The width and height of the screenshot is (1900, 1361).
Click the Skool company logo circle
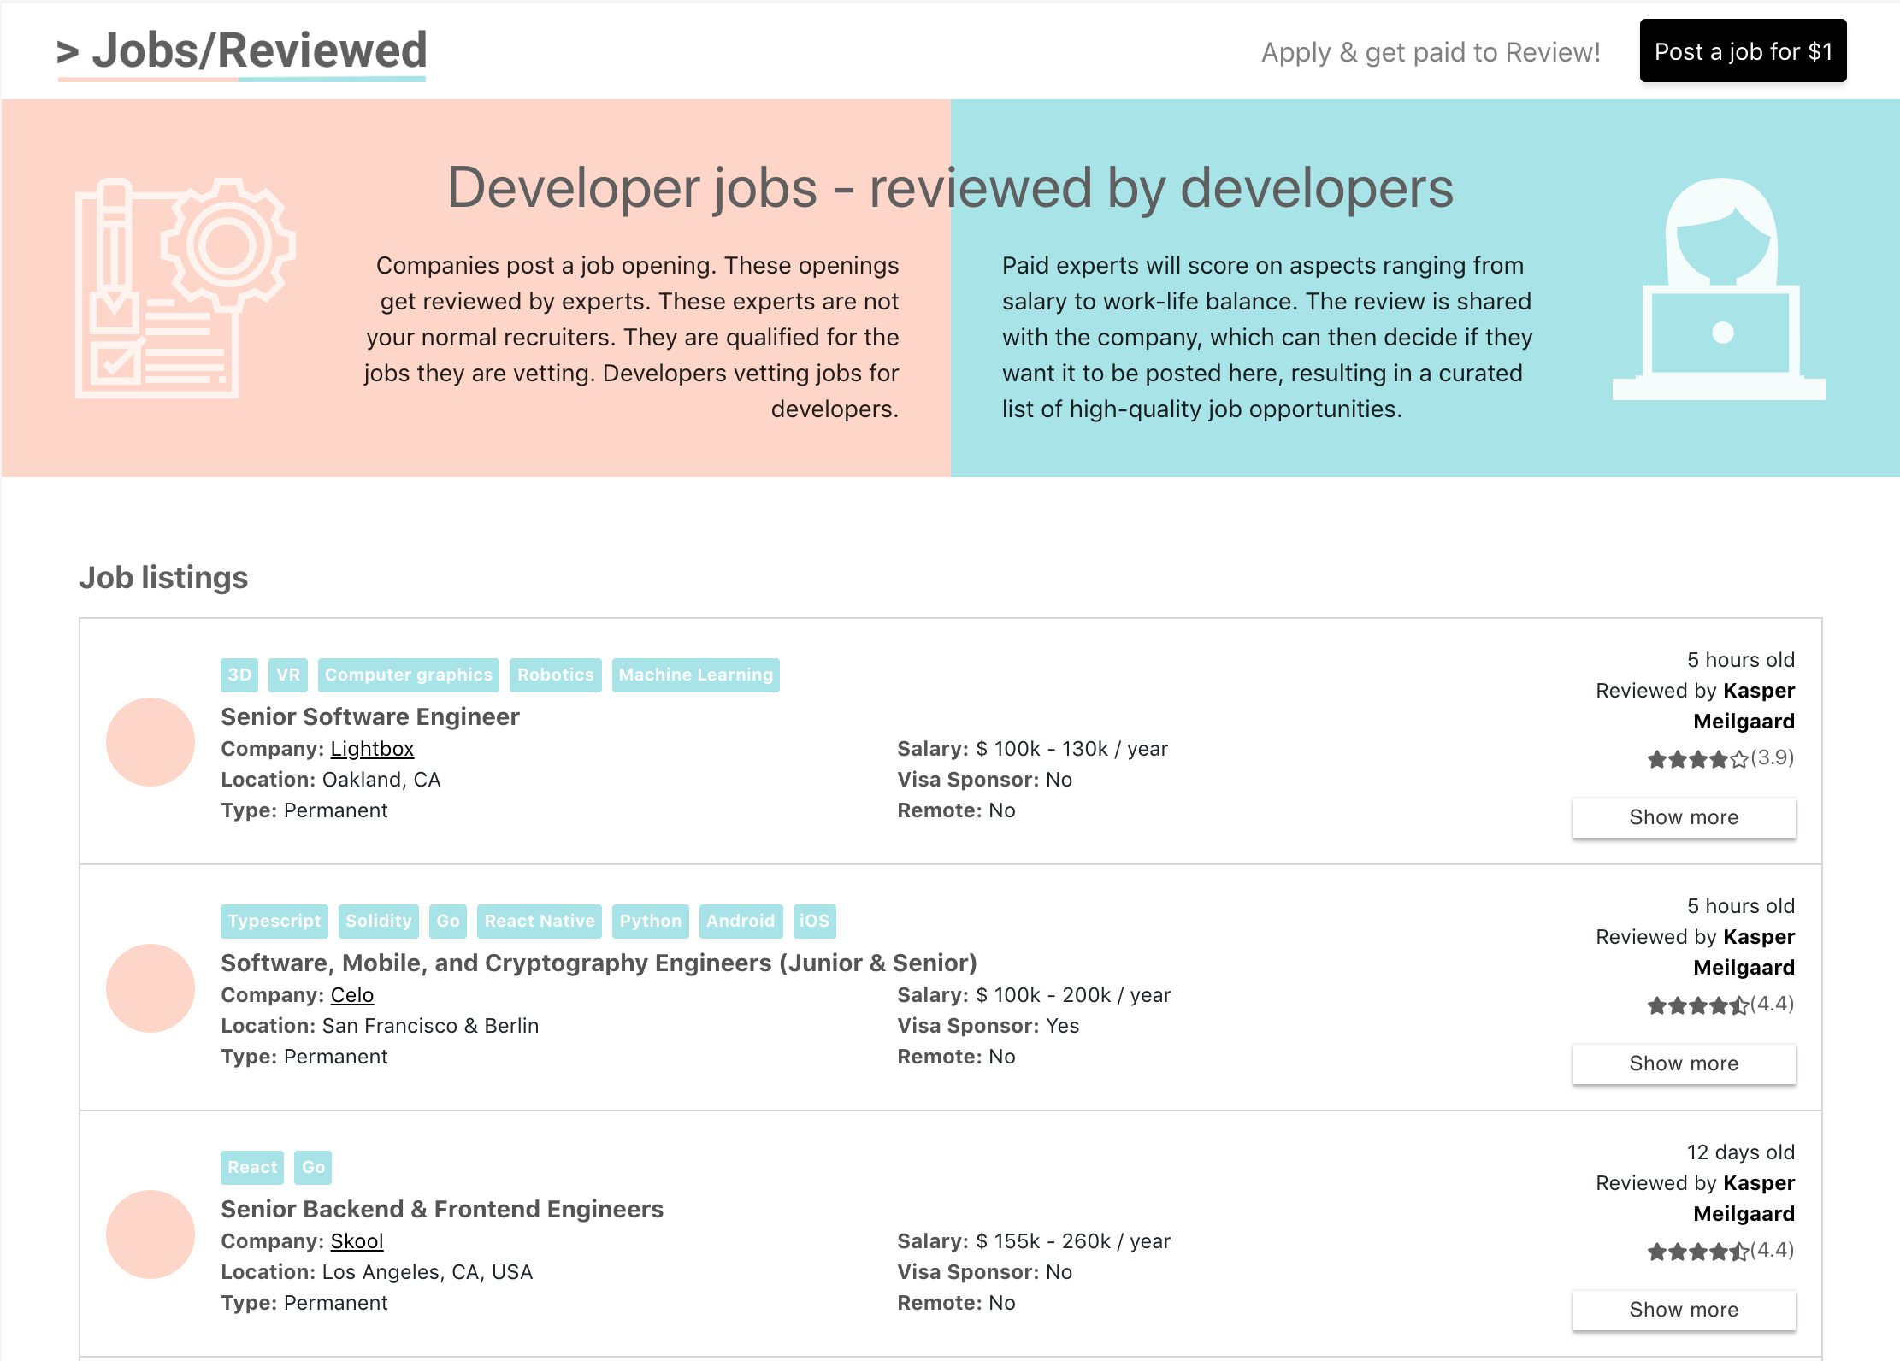pyautogui.click(x=150, y=1234)
